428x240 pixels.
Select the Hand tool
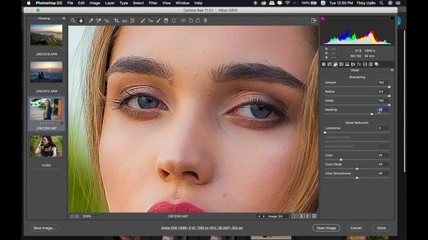(81, 21)
